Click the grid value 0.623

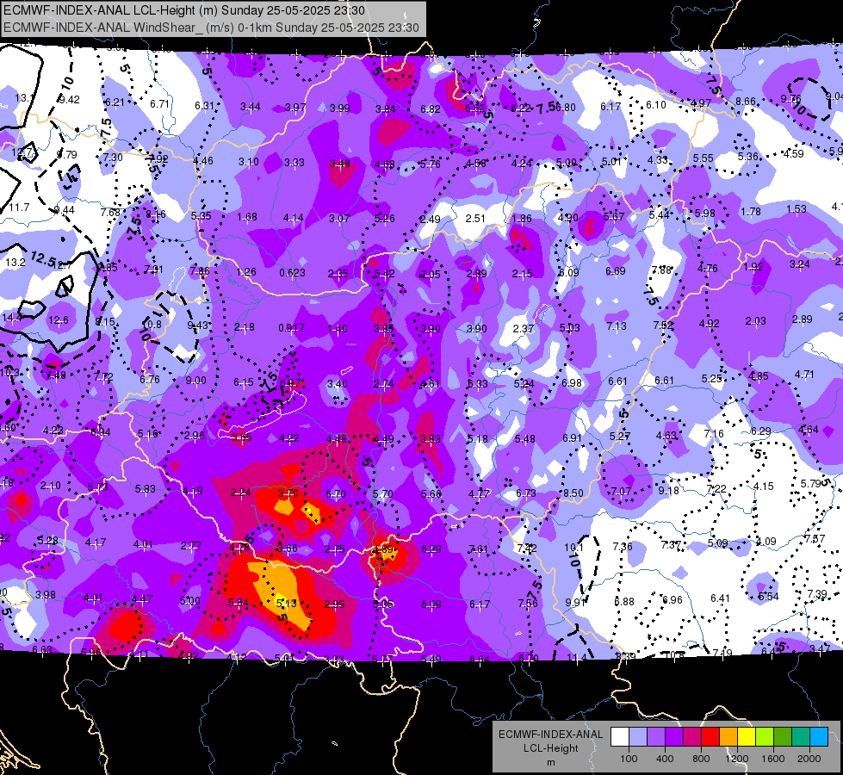tap(292, 273)
